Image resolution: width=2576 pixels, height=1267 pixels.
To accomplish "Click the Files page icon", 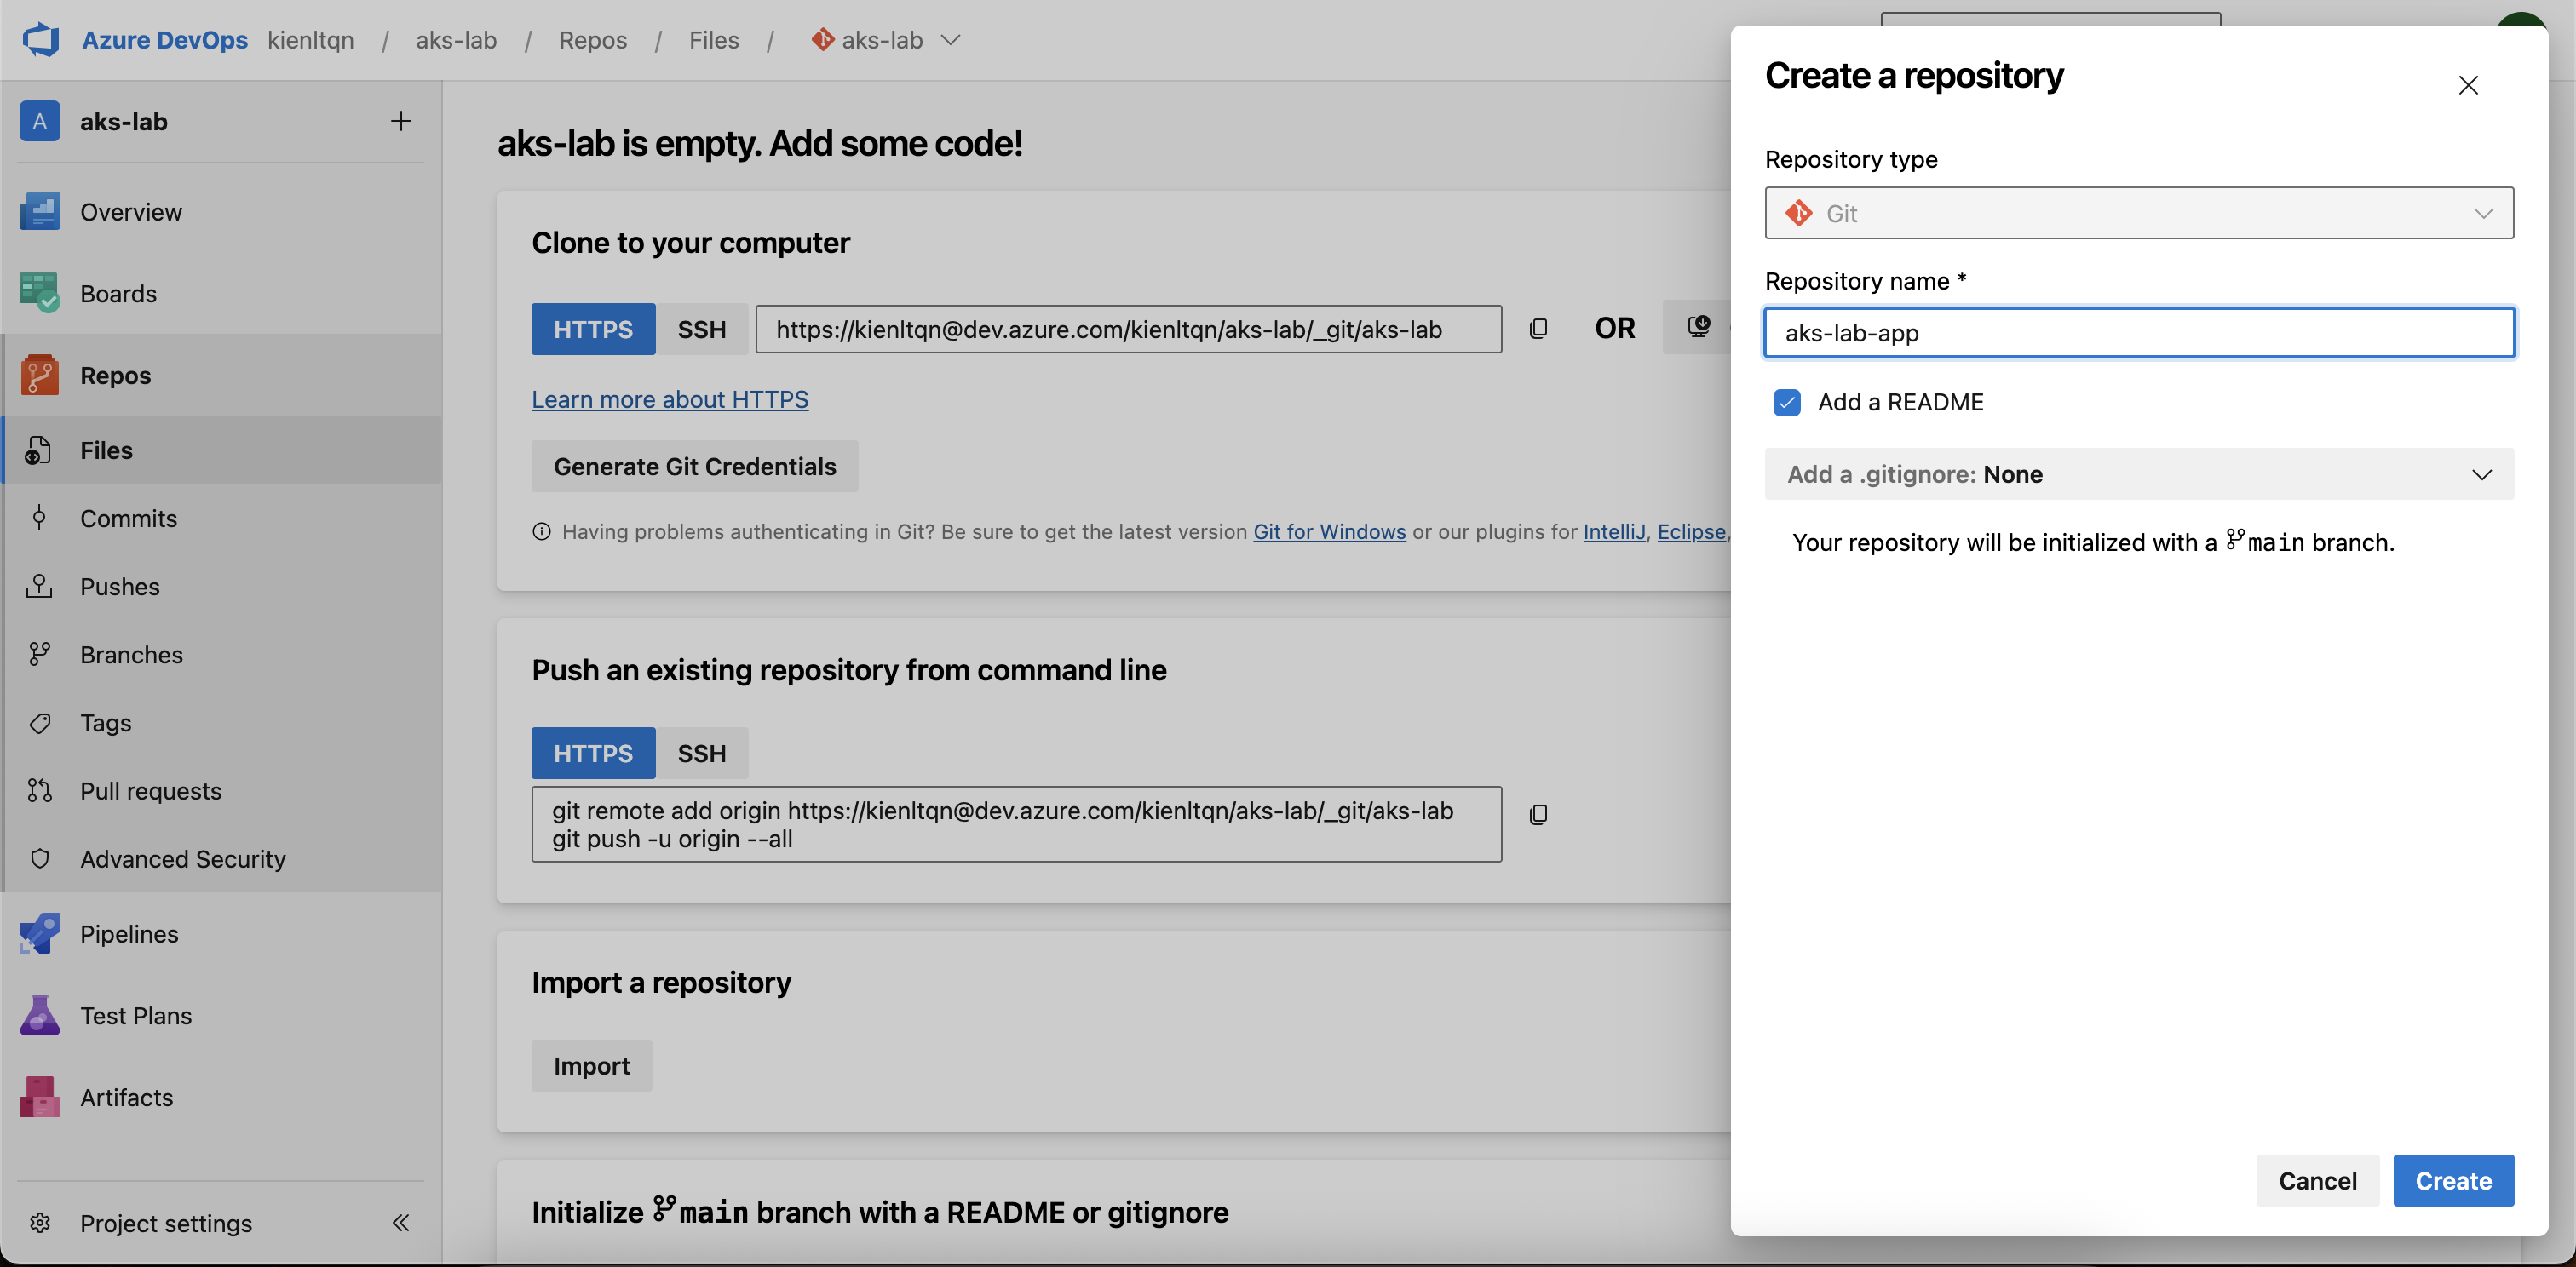I will [x=38, y=450].
